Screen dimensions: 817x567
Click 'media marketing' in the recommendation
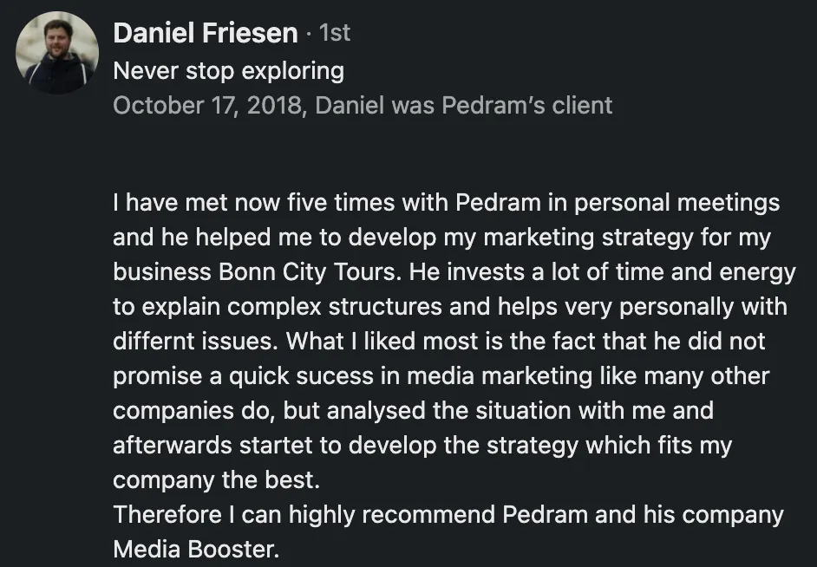coord(500,376)
